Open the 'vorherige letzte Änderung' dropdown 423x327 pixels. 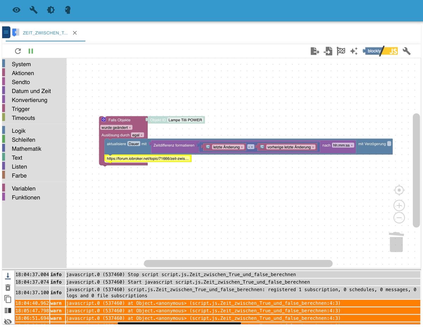click(x=291, y=147)
